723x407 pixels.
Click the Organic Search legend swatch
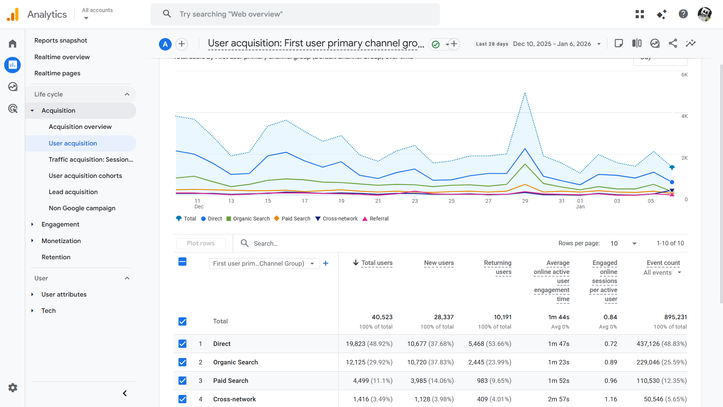coord(229,219)
